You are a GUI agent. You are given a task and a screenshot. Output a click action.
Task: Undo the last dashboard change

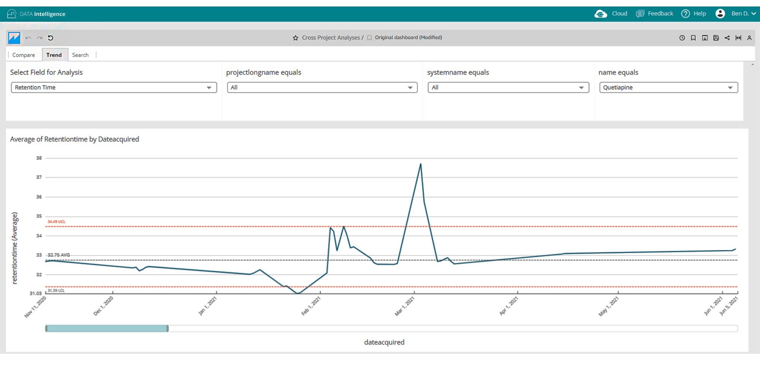[28, 38]
